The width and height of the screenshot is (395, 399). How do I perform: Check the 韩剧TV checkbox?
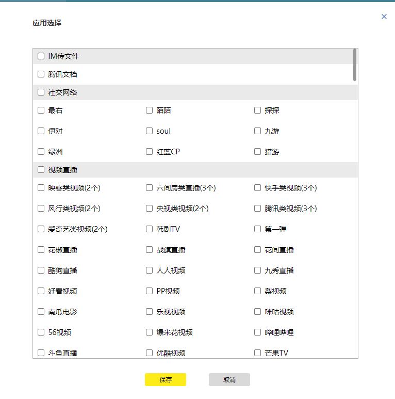[149, 229]
